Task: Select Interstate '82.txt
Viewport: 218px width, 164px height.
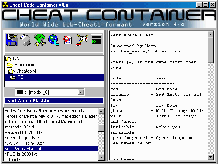Action: pyautogui.click(x=51, y=127)
